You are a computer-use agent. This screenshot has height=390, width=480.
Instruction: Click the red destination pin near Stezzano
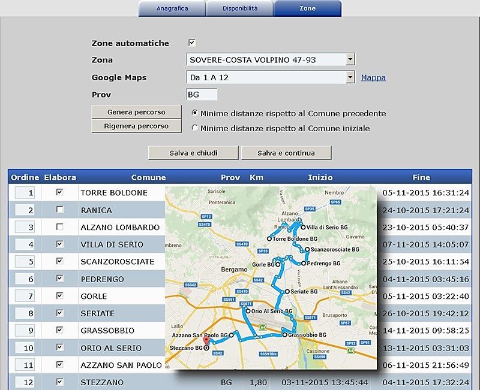[206, 341]
